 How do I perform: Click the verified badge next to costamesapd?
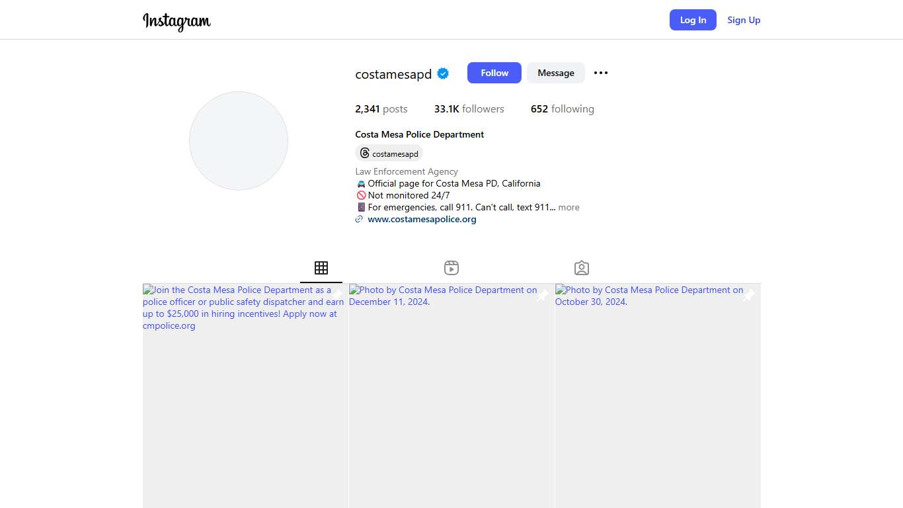coord(443,73)
